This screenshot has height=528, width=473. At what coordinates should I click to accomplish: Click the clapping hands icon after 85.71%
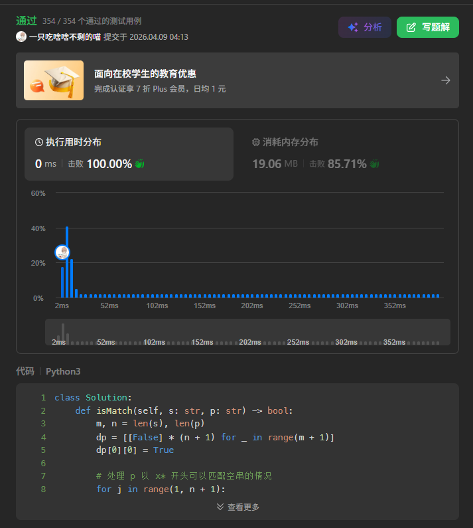coord(374,164)
